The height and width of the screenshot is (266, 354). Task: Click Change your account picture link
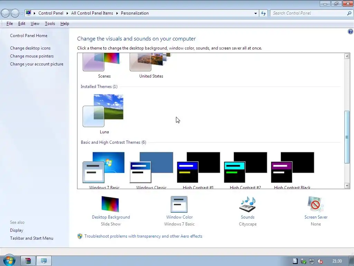click(x=37, y=64)
